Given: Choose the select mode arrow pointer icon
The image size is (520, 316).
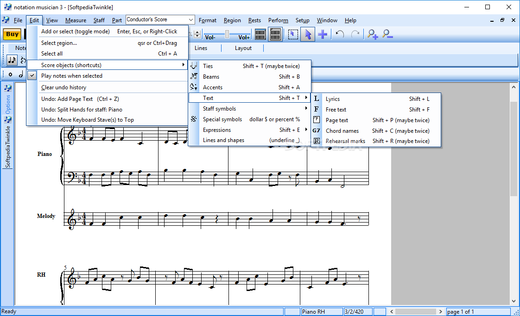Looking at the screenshot, I should 308,34.
